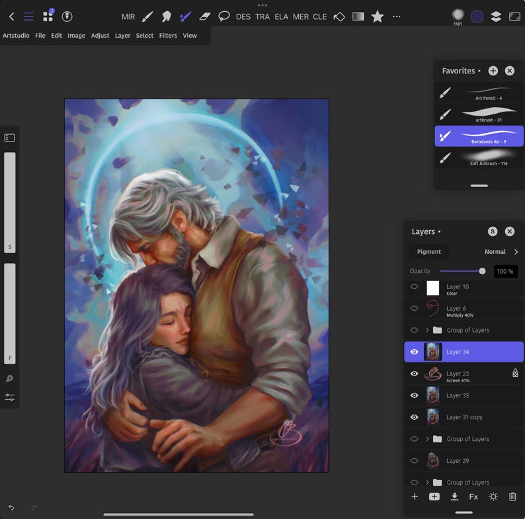Select the lasso selection tool

coord(223,16)
